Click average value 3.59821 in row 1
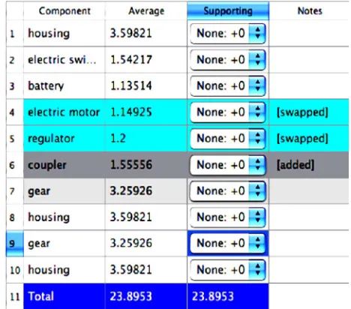351x309 pixels. point(146,33)
